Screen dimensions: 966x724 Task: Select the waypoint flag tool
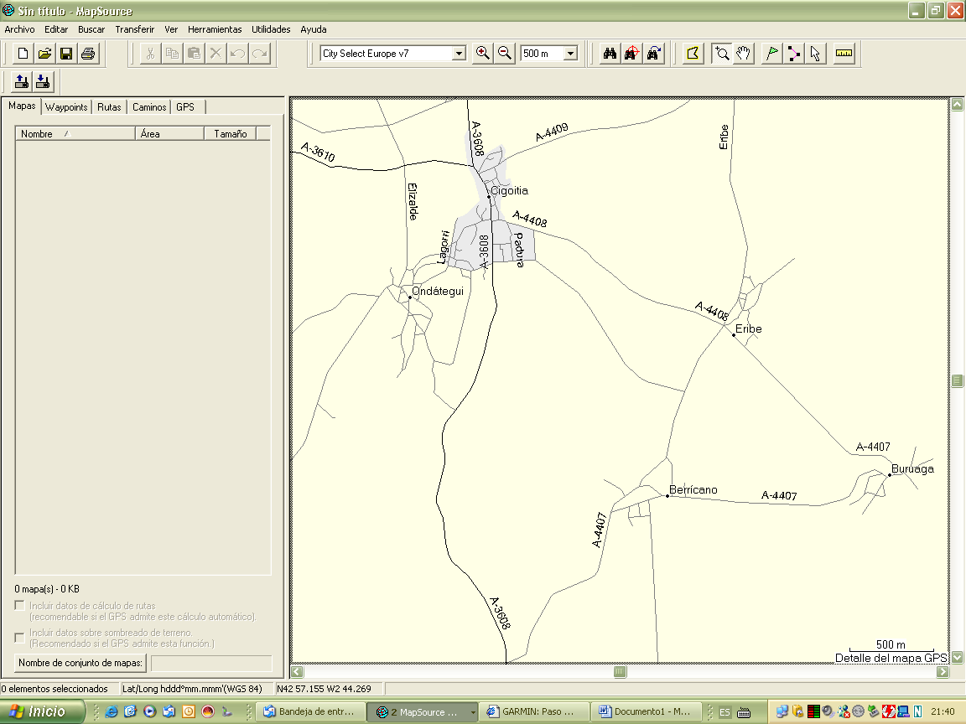(x=771, y=54)
